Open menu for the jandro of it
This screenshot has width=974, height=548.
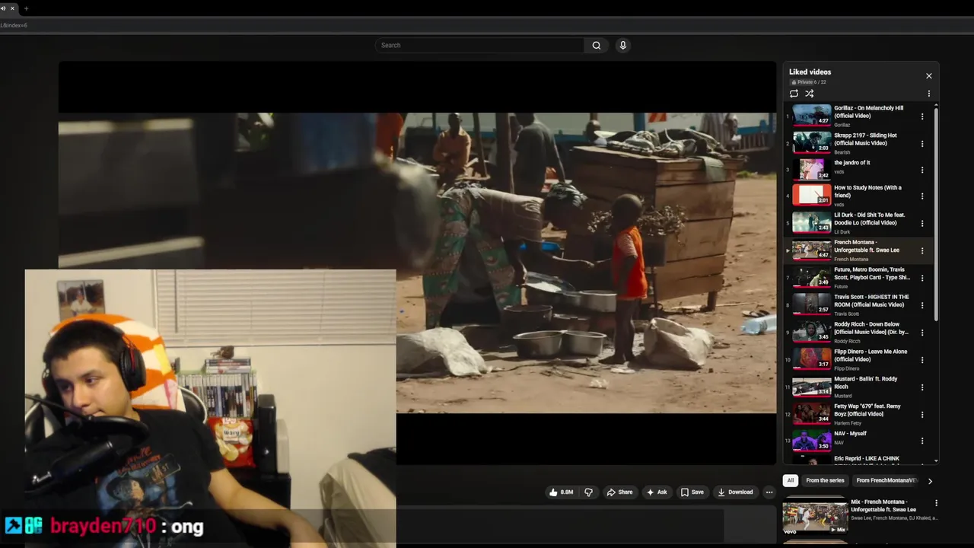point(922,170)
